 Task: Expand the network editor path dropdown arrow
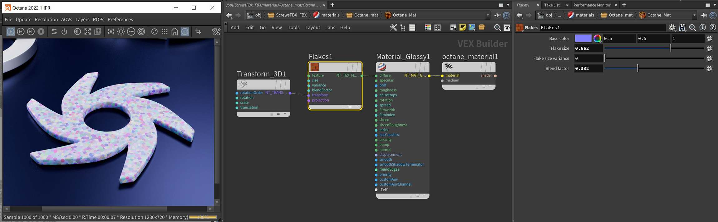pos(488,15)
